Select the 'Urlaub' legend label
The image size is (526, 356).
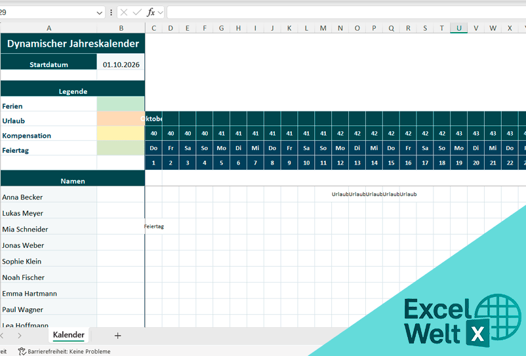point(13,121)
